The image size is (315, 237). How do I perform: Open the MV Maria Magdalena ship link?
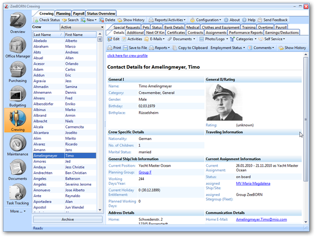(x=253, y=184)
